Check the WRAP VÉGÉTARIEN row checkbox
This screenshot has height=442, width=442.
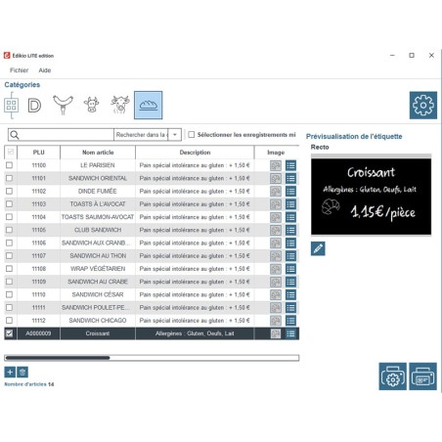coord(9,269)
